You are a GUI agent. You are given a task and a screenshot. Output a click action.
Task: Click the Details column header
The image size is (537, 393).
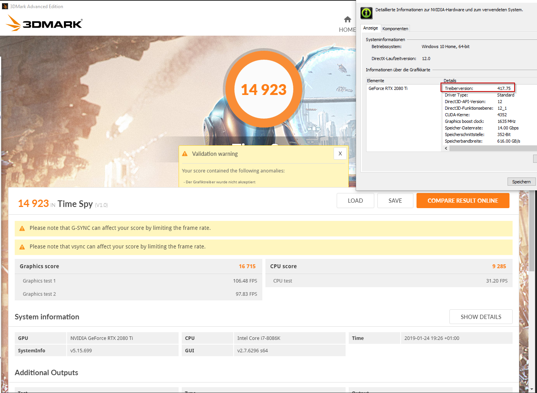(450, 81)
